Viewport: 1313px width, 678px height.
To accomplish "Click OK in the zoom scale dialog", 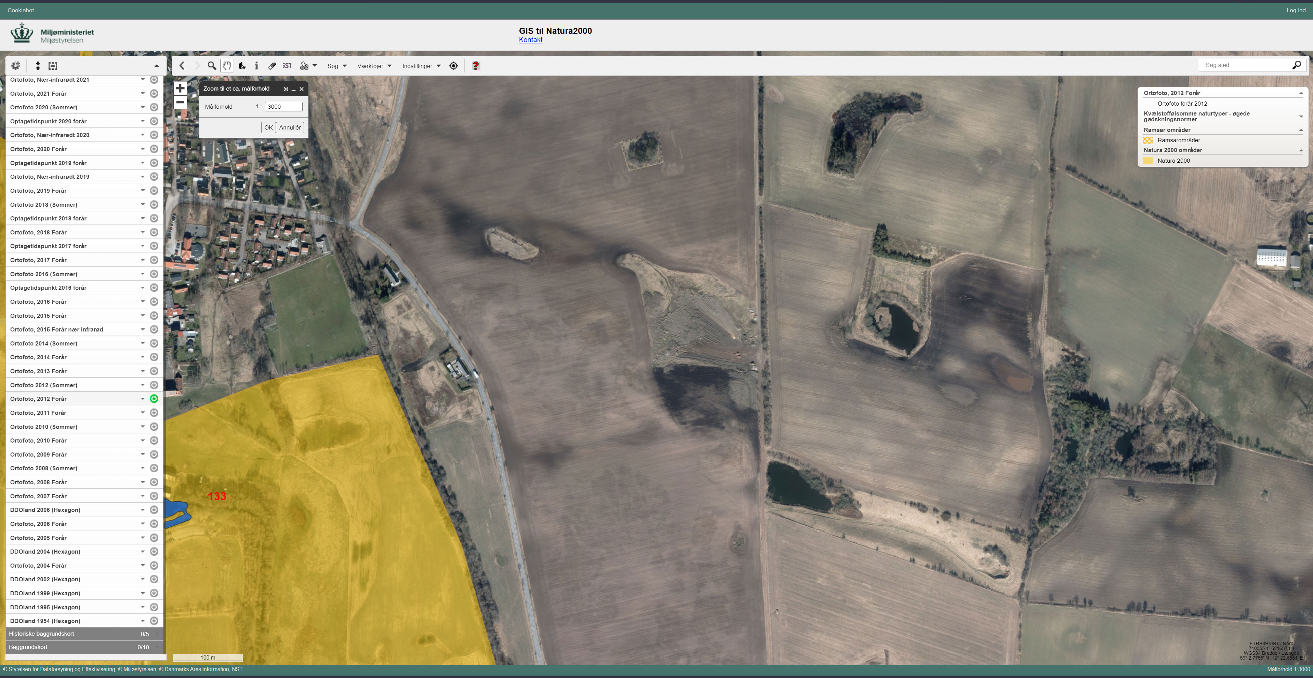I will coord(268,128).
